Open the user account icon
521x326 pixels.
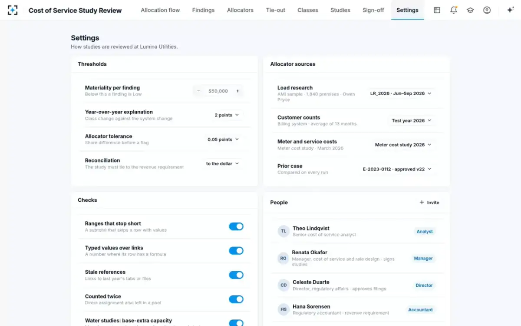click(487, 10)
